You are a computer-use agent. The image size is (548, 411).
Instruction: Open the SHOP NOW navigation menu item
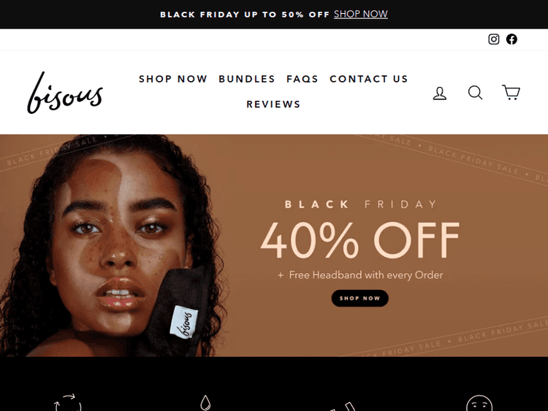pyautogui.click(x=173, y=79)
